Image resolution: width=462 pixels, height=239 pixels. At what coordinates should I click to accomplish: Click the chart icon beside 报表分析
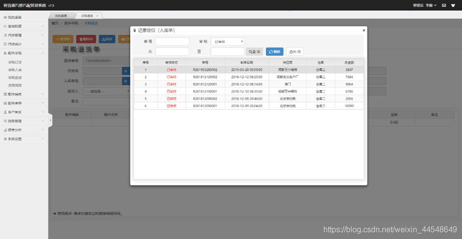5,130
